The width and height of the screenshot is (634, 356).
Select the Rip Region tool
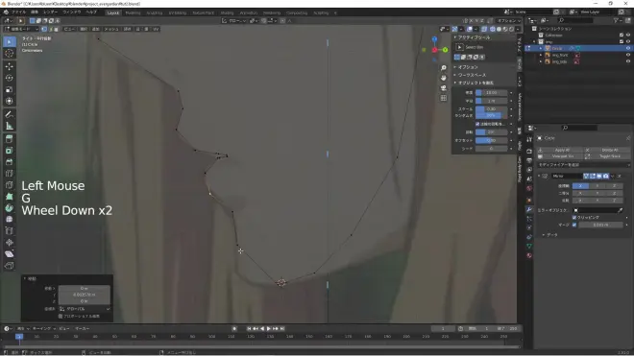pos(10,266)
